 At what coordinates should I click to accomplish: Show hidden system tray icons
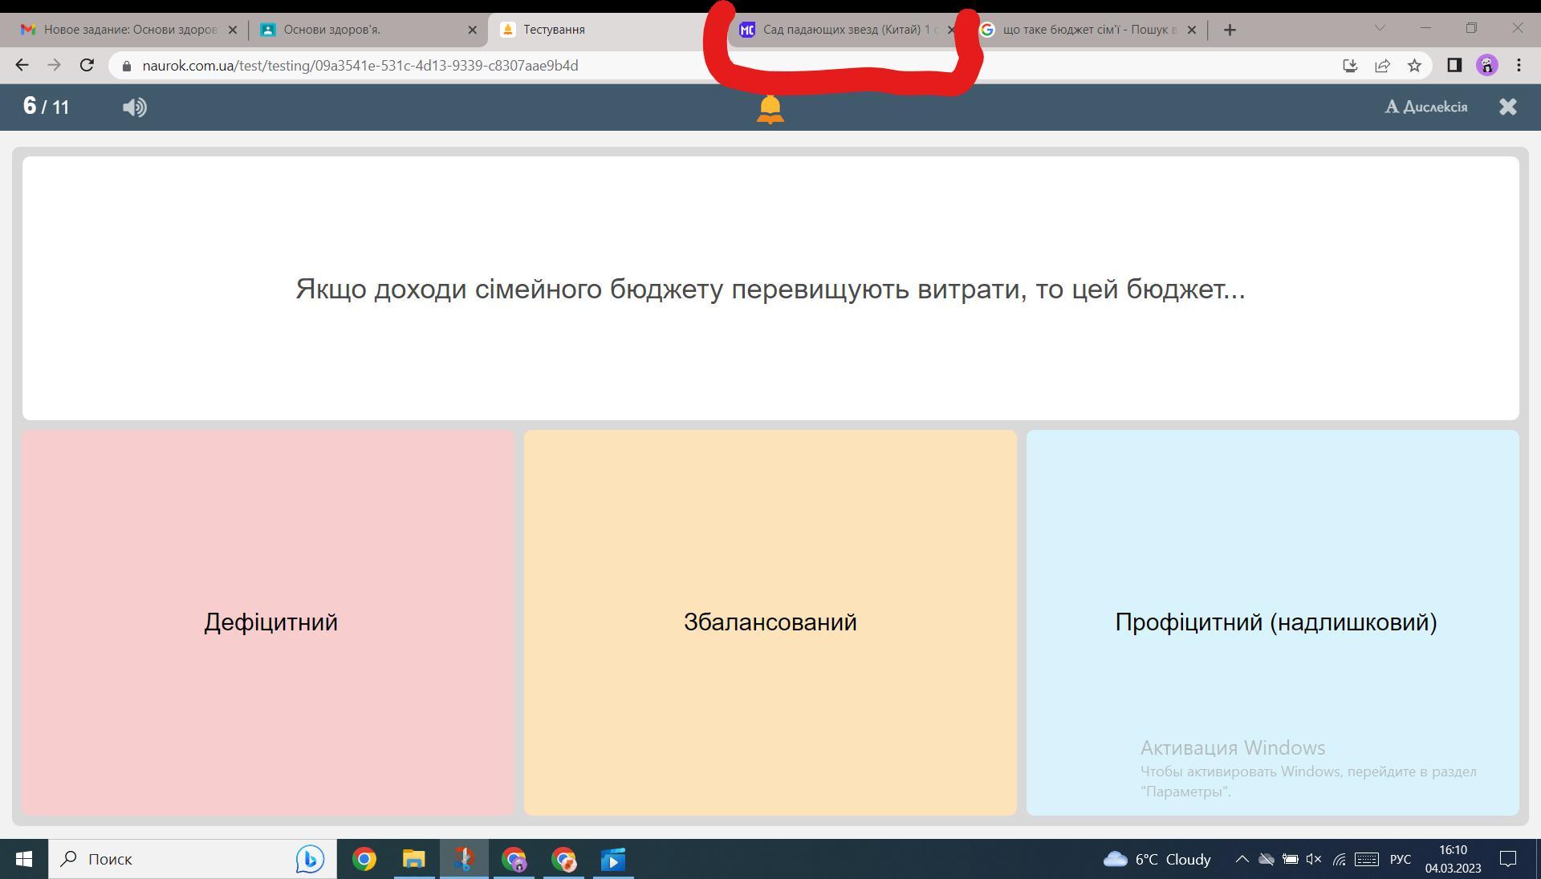pos(1242,859)
